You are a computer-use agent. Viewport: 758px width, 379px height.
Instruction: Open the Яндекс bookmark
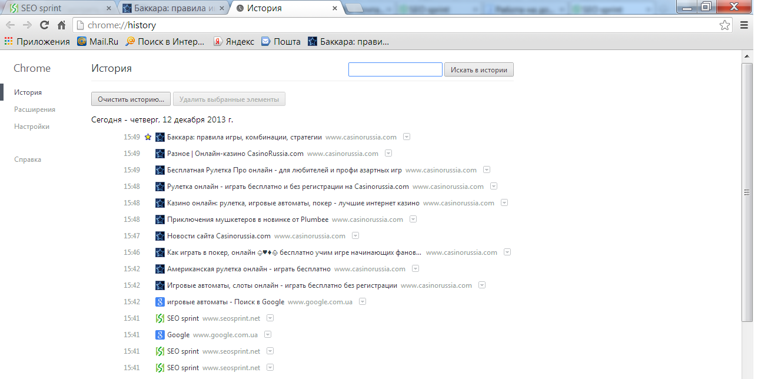click(234, 41)
